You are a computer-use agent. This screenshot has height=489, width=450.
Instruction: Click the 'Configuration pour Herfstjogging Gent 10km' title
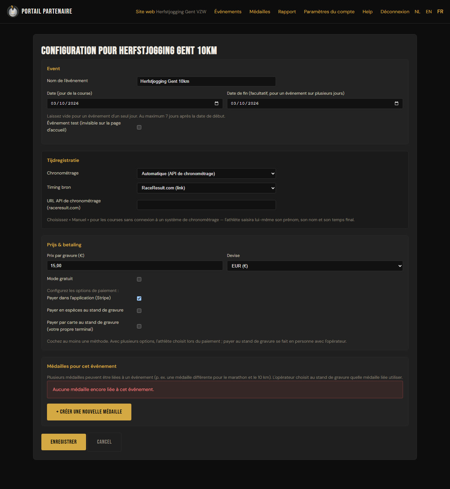[x=129, y=50]
